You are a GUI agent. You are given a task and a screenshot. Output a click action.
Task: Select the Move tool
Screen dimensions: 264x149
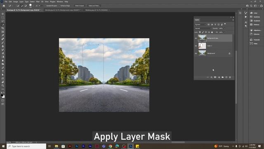coord(3,14)
